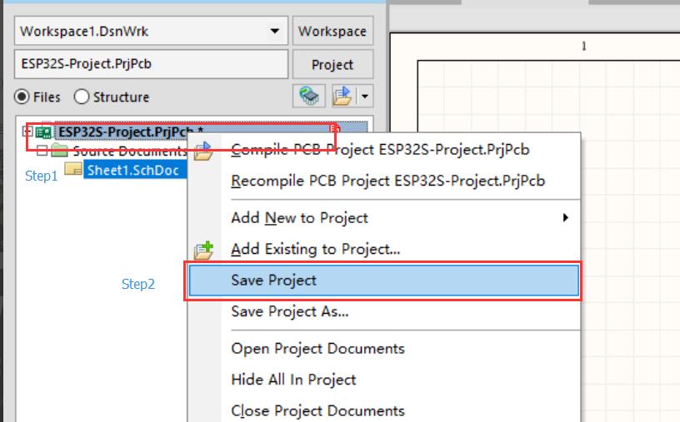This screenshot has width=680, height=422.
Task: Collapse the Source Documents folder
Action: (42, 151)
